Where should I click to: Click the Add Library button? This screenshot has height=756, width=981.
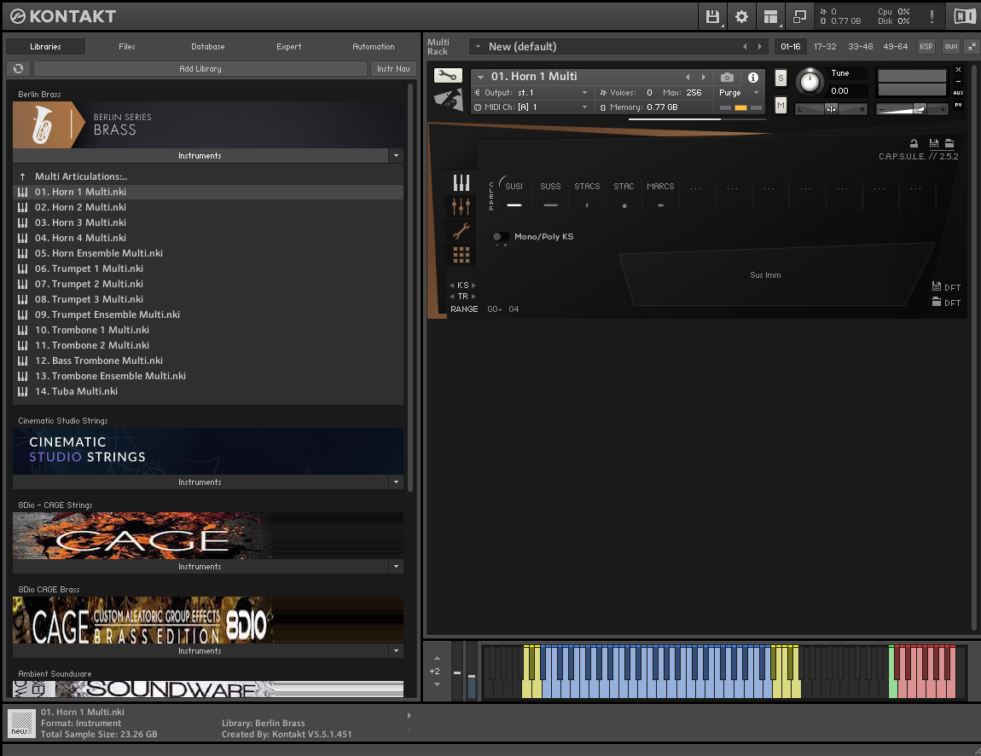(200, 69)
